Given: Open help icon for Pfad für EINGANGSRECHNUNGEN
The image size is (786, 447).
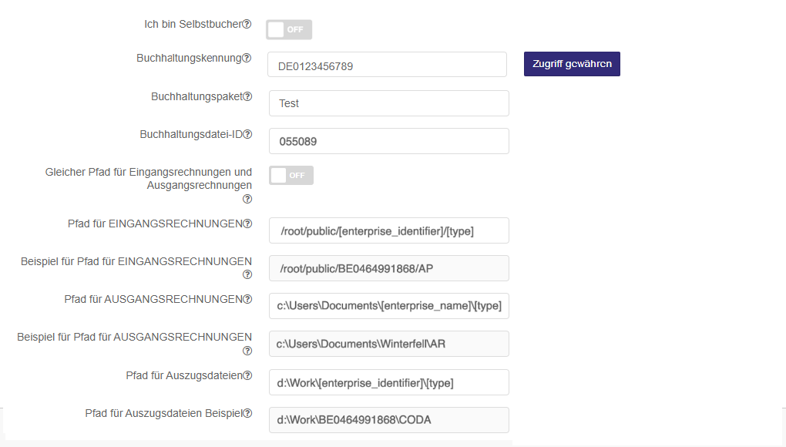Looking at the screenshot, I should click(x=247, y=223).
